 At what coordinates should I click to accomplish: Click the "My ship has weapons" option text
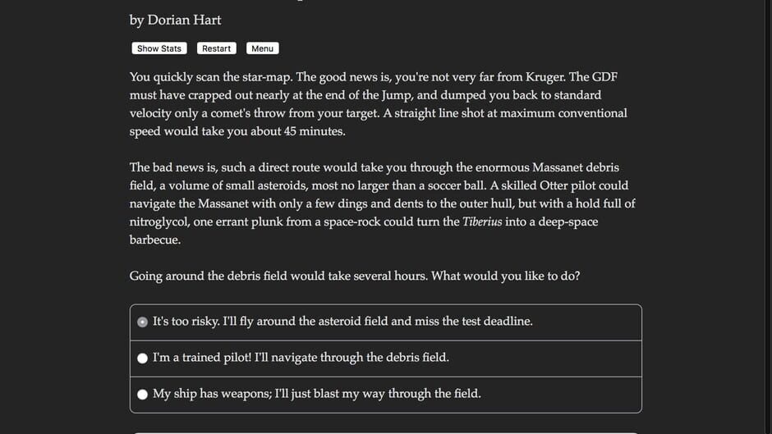316,394
